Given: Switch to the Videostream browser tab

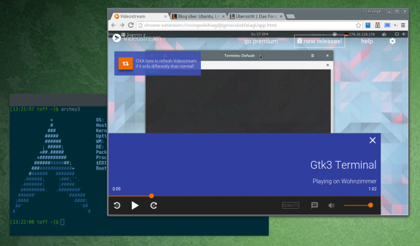Looking at the screenshot, I should click(139, 16).
